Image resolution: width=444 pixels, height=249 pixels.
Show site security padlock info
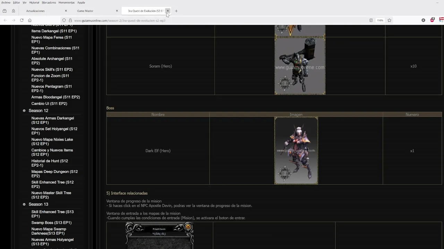[70, 20]
